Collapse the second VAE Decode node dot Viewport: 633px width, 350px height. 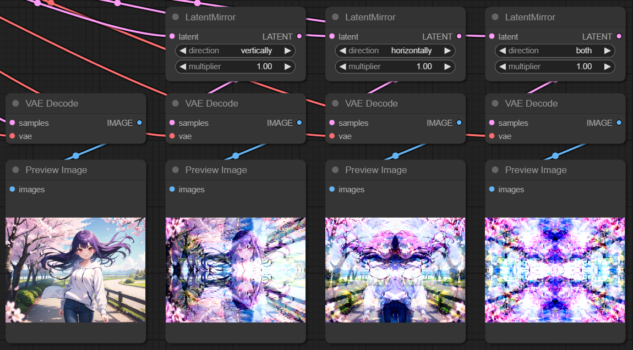tap(176, 103)
